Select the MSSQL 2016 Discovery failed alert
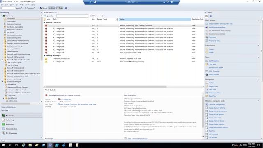 pos(124,53)
